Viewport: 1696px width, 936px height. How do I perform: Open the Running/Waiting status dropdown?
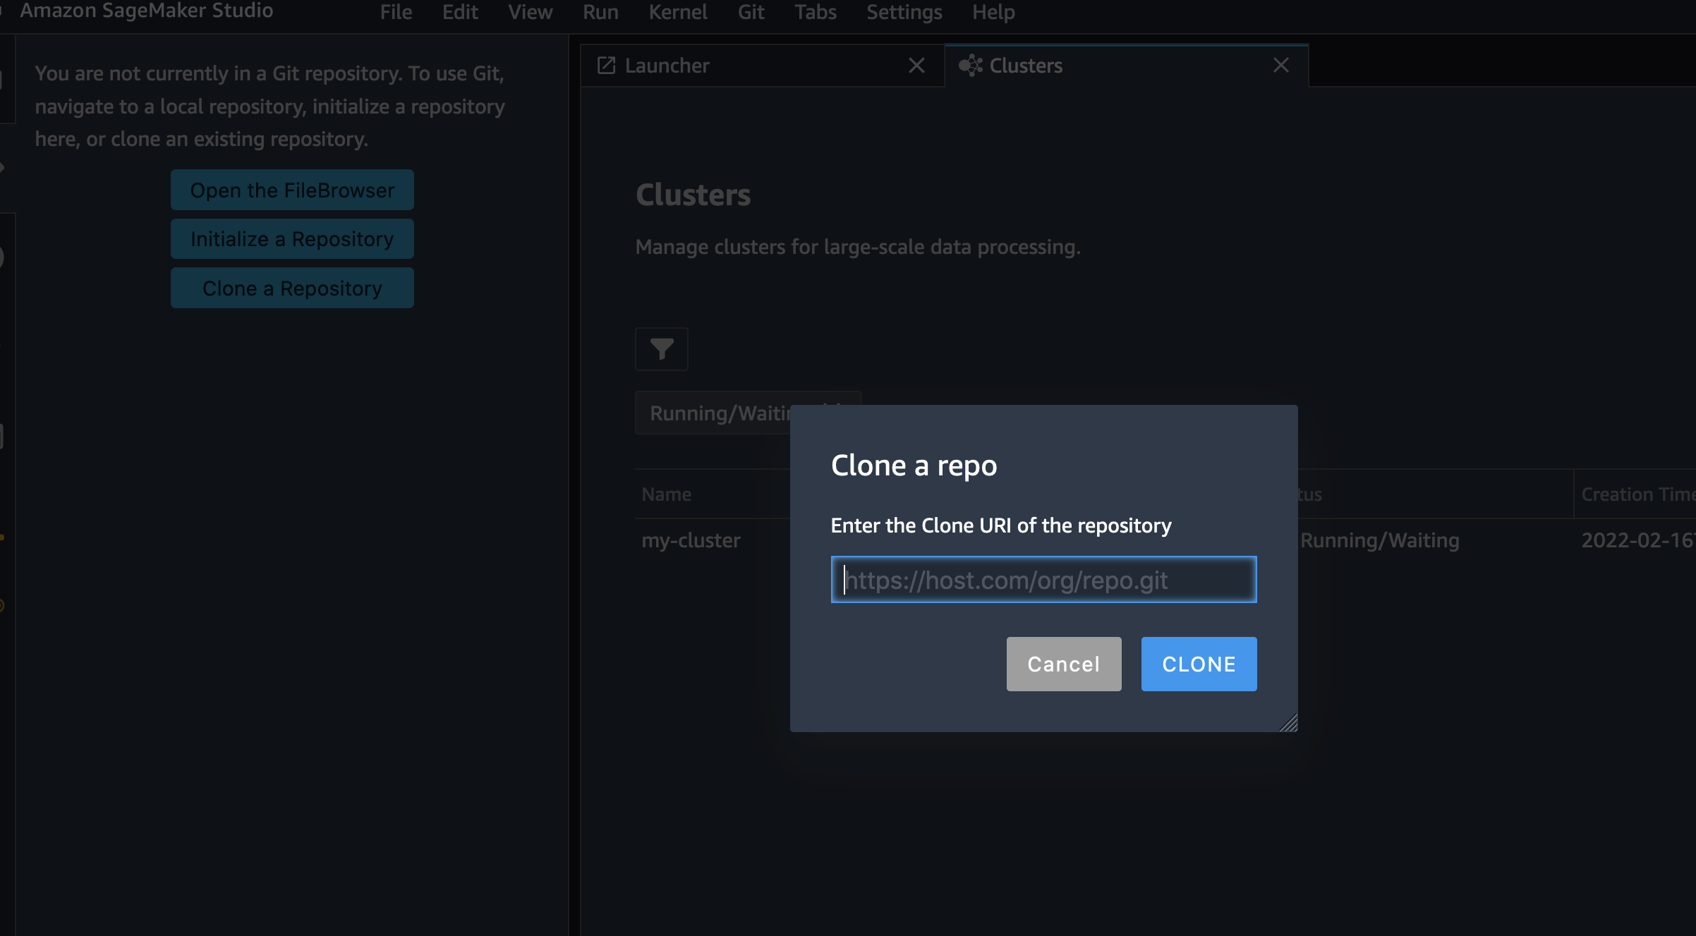pos(713,413)
